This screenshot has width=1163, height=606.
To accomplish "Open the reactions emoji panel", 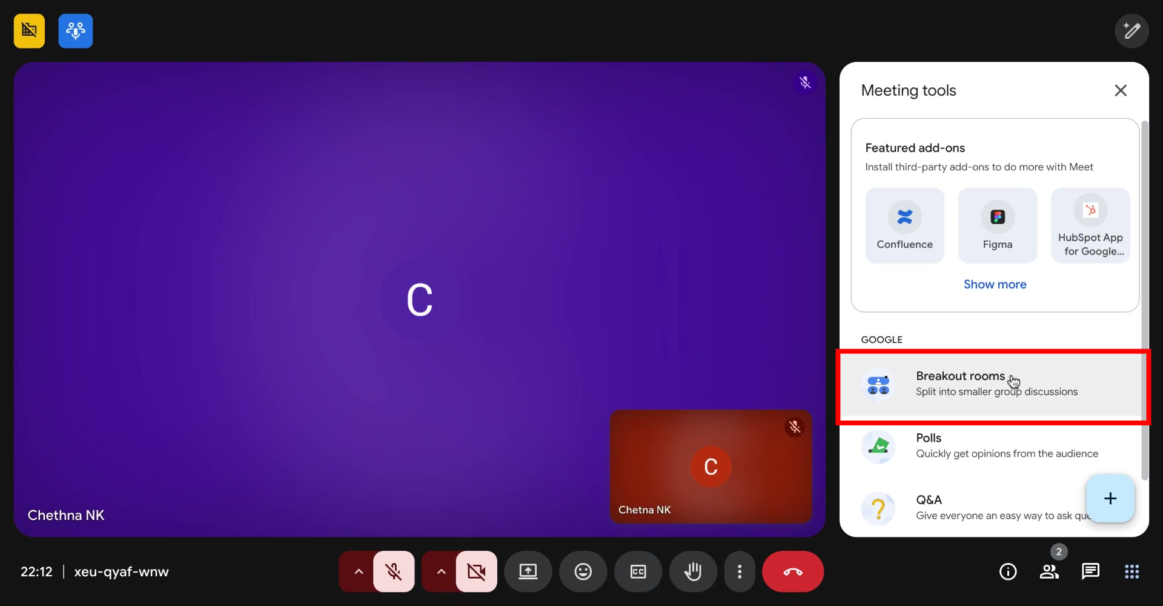I will point(582,571).
